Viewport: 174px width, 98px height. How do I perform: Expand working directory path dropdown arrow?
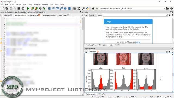164,8
